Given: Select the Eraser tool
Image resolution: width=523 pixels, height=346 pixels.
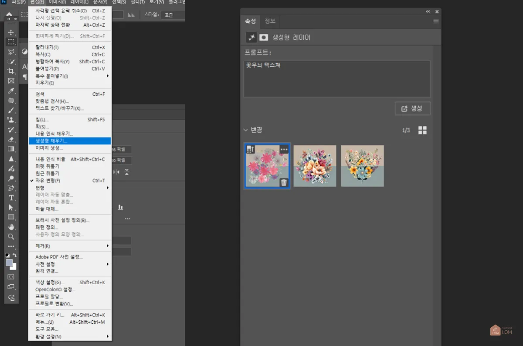Looking at the screenshot, I should (11, 139).
